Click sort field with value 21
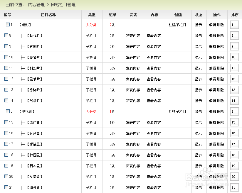Image resolution: width=242 pixels, height=193 pixels. (234, 187)
